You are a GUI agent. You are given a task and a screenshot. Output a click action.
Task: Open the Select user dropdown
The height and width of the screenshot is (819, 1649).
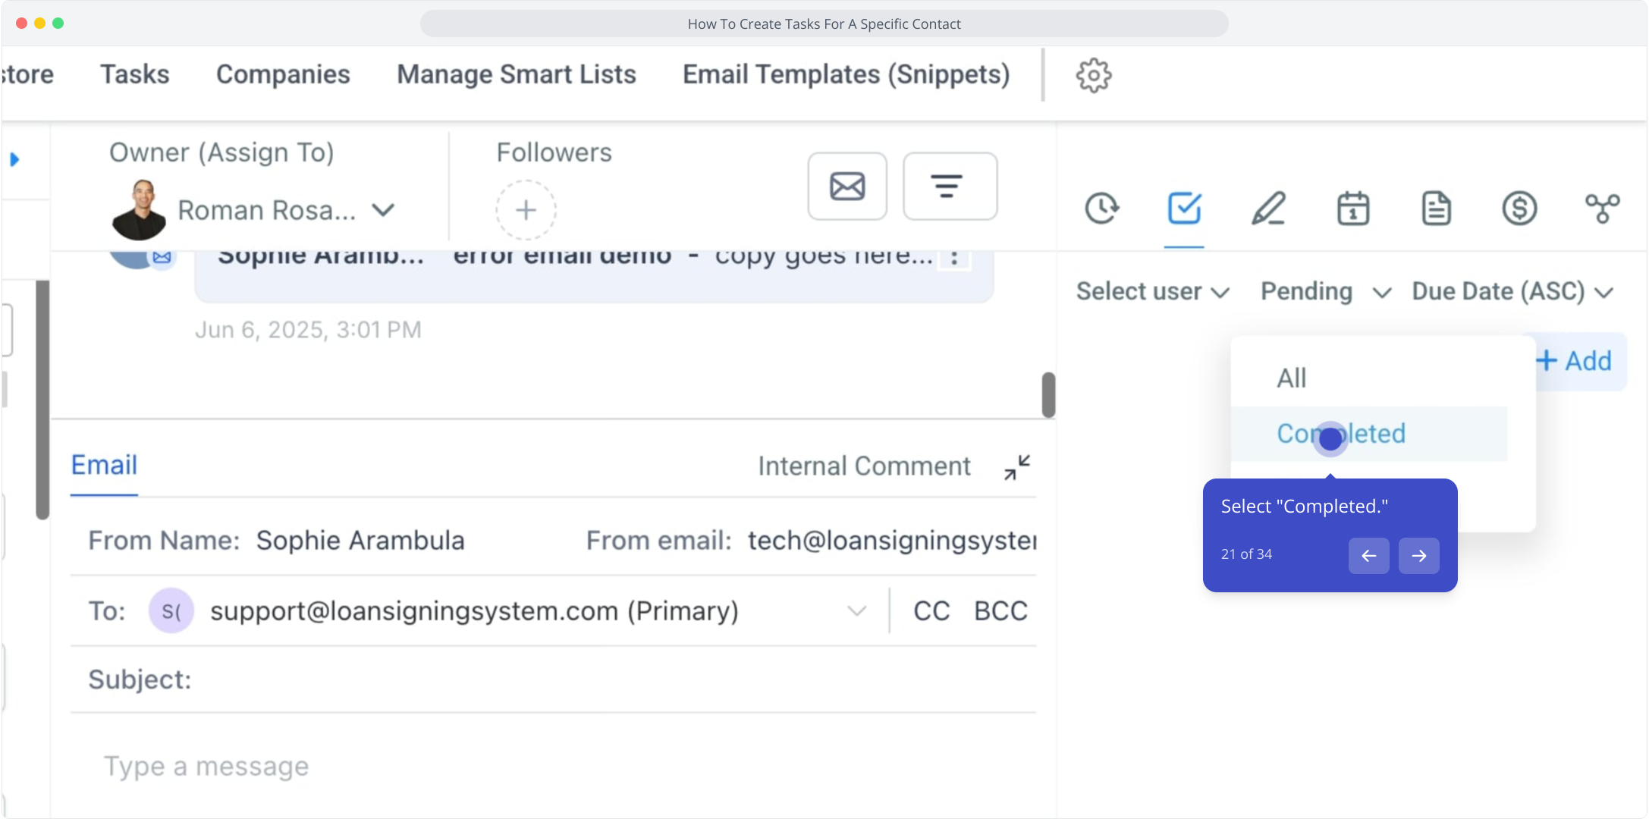coord(1152,292)
